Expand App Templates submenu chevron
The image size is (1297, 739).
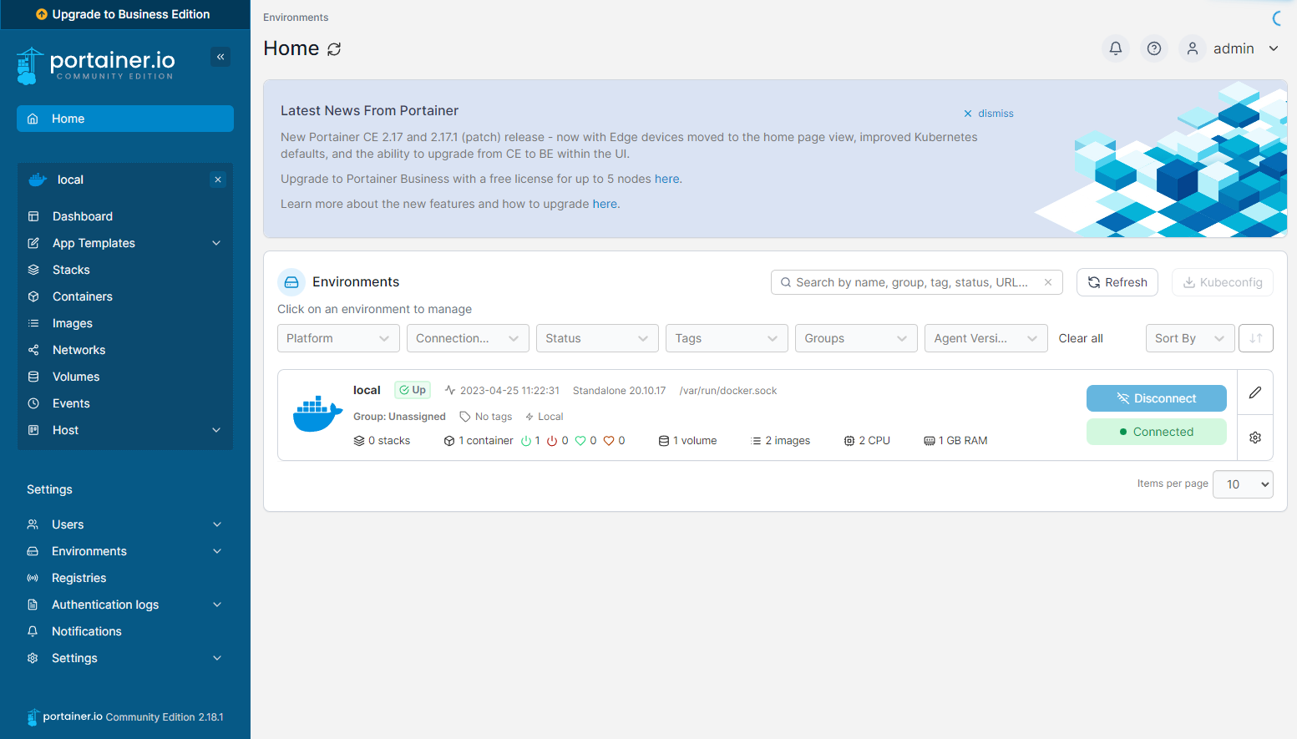(x=216, y=243)
